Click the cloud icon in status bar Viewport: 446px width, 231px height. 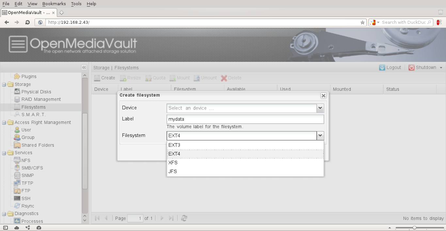(17, 228)
